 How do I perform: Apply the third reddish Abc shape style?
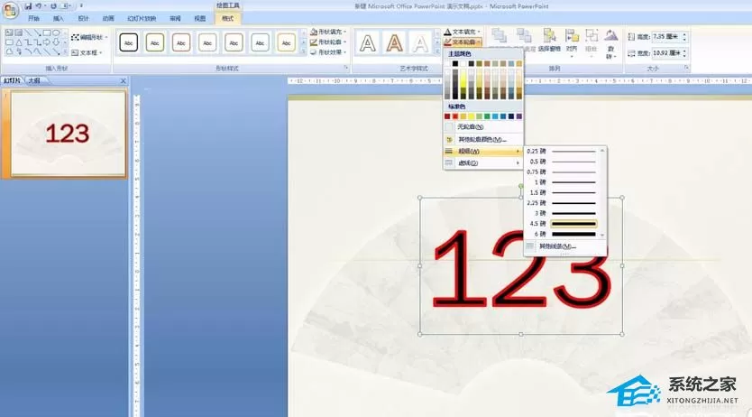tap(181, 42)
